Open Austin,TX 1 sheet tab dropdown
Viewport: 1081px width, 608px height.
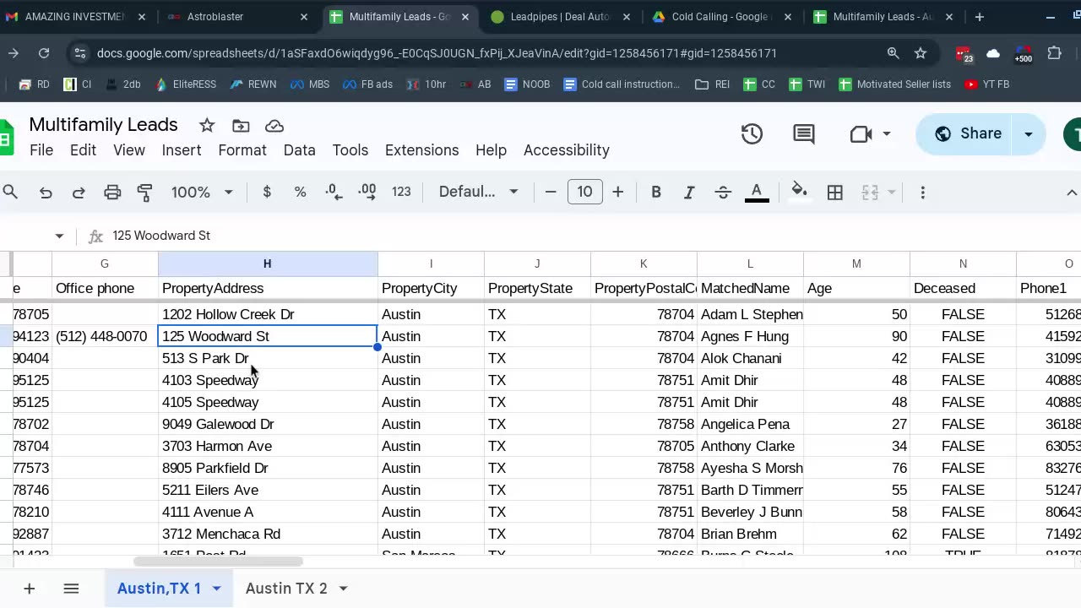[x=217, y=589]
